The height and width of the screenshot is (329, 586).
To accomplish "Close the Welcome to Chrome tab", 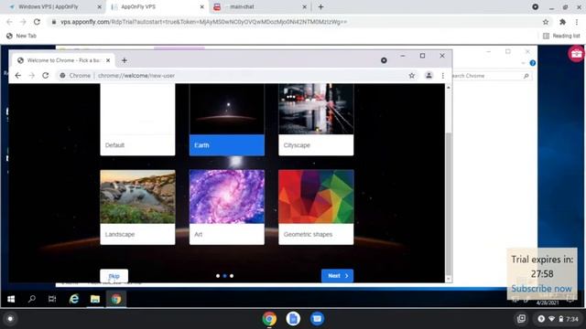I will coord(108,60).
